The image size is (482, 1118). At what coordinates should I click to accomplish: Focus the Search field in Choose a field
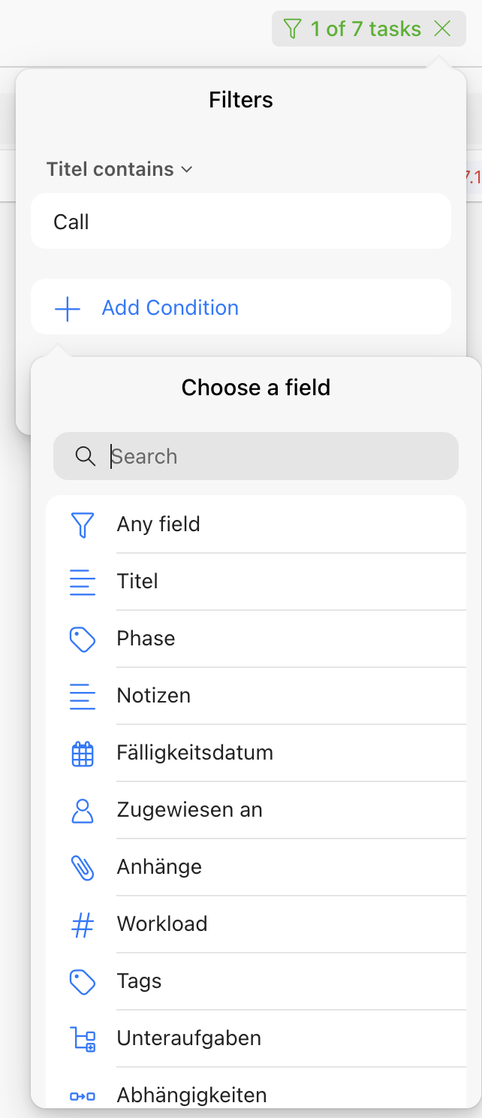click(x=270, y=456)
